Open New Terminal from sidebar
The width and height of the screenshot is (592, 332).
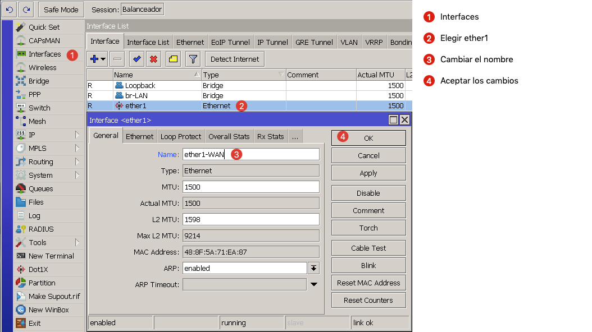click(x=51, y=256)
